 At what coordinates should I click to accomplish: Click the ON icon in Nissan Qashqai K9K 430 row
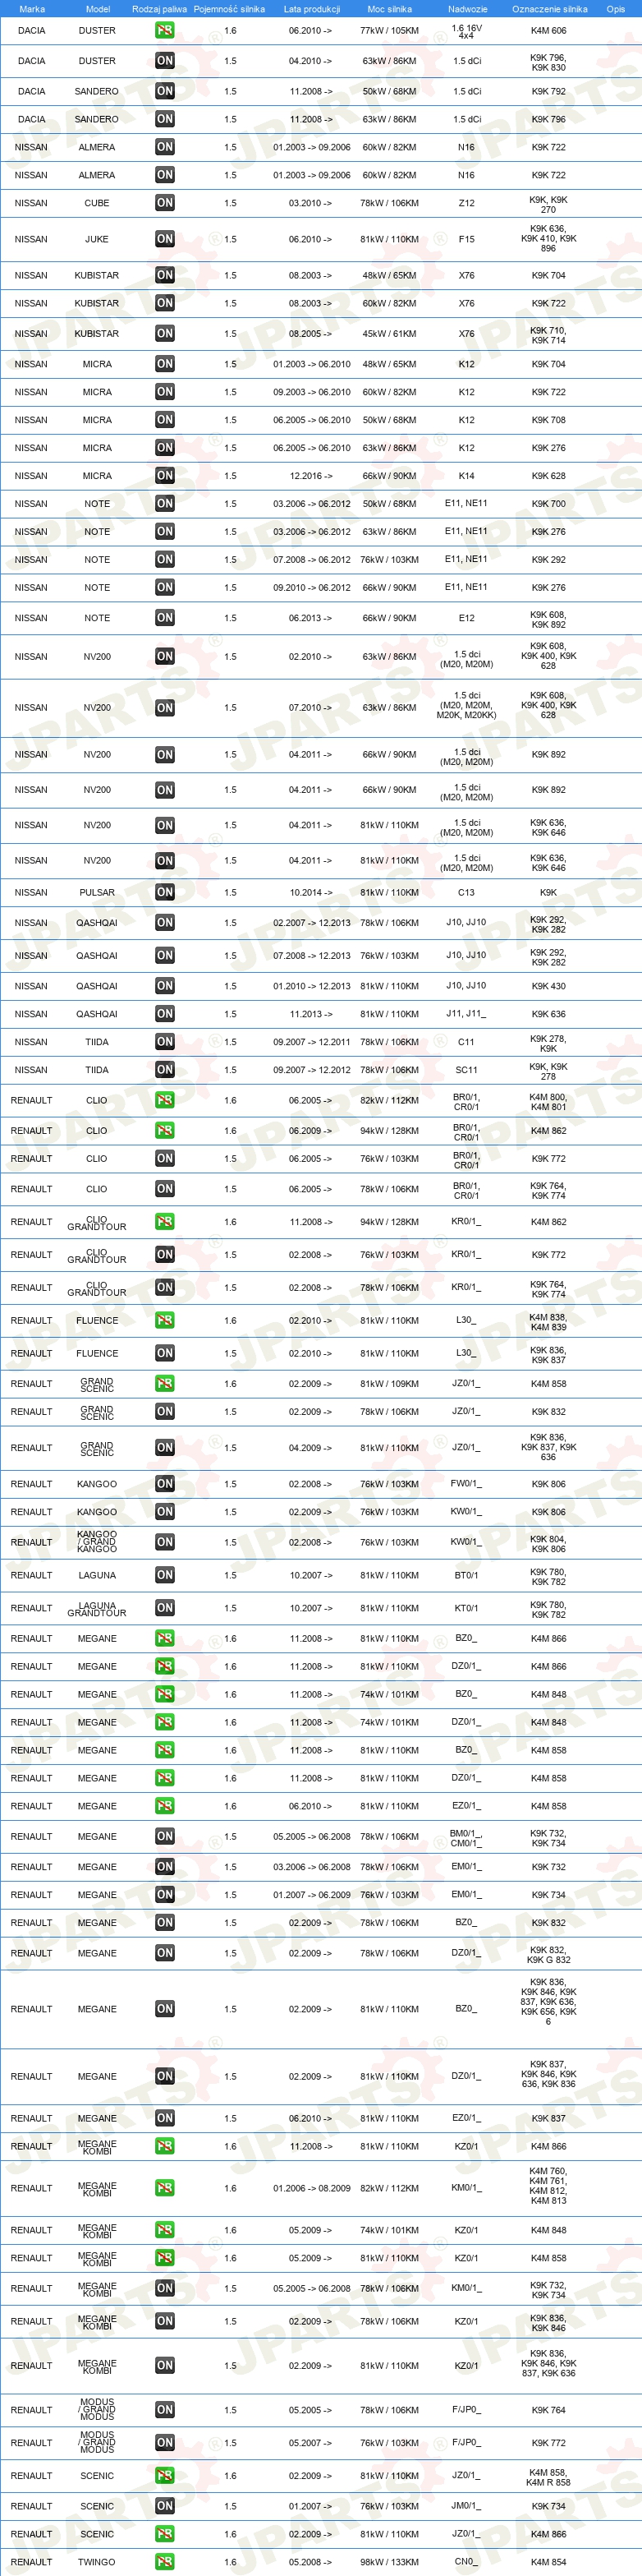165,986
